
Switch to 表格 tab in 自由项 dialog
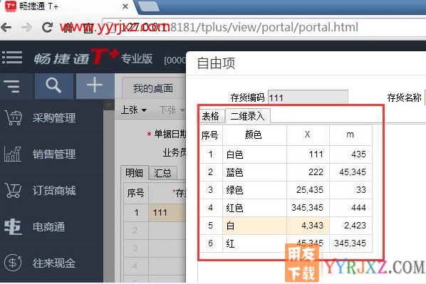[x=211, y=116]
